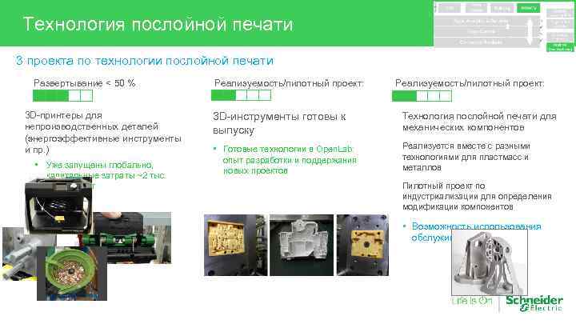Click the paragraph 'Пилотный проект по индустриализации'
The width and height of the screenshot is (576, 324).
[477, 196]
